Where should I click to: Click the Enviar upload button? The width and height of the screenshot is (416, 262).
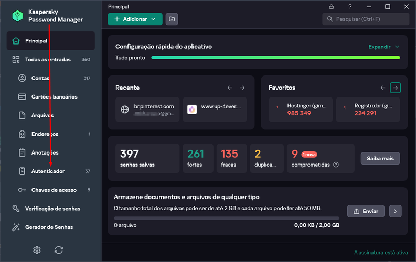point(366,211)
